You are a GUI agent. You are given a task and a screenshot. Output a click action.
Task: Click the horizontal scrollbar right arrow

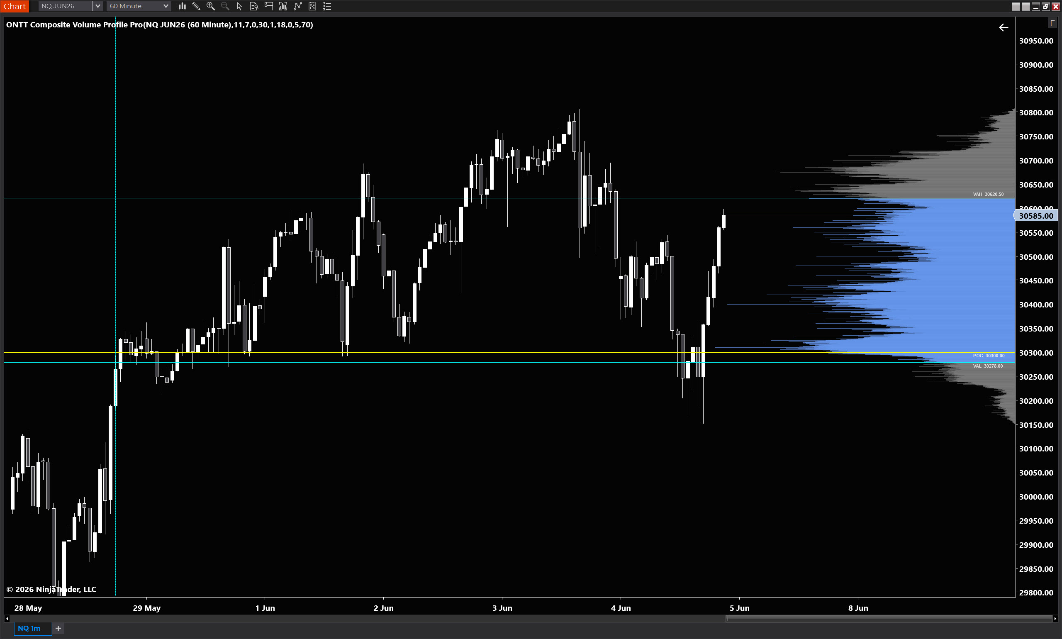coord(1055,619)
